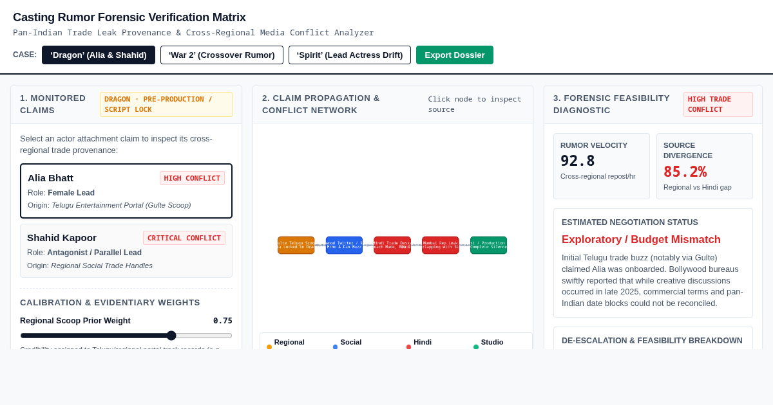
Task: Switch case to 'Dragon' (Alia & Shahid)
Action: coord(99,55)
